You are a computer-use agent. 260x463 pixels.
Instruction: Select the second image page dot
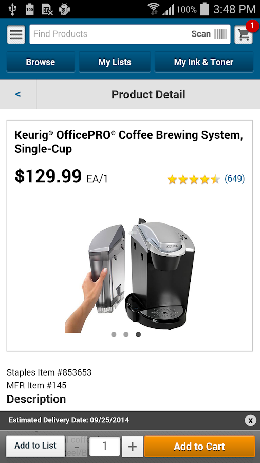tap(126, 334)
